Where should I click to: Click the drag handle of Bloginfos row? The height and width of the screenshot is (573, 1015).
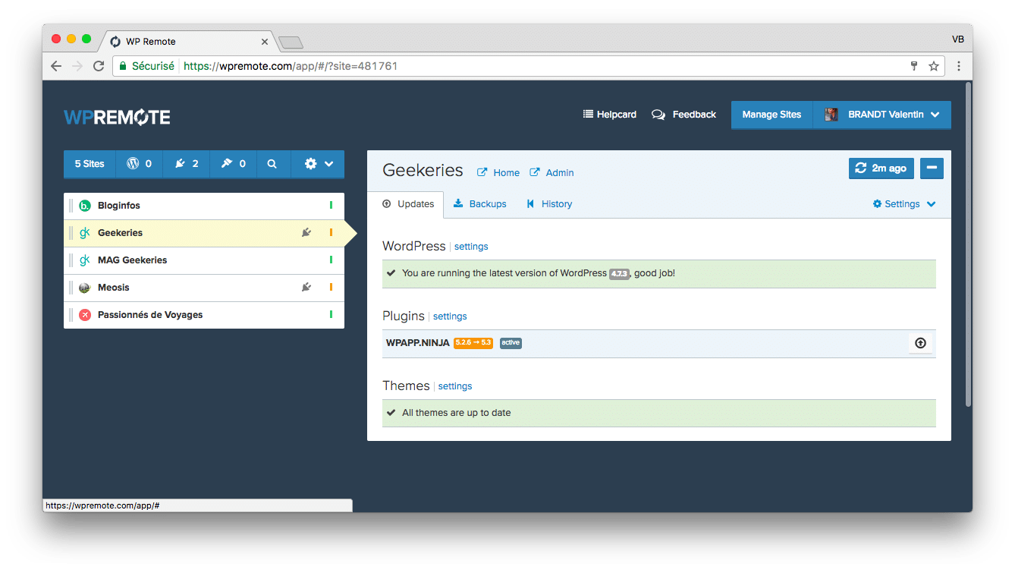click(71, 206)
